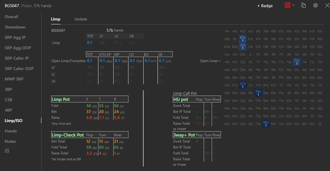Open the Notes section
Image resolution: width=330 pixels, height=171 pixels.
(x=10, y=141)
